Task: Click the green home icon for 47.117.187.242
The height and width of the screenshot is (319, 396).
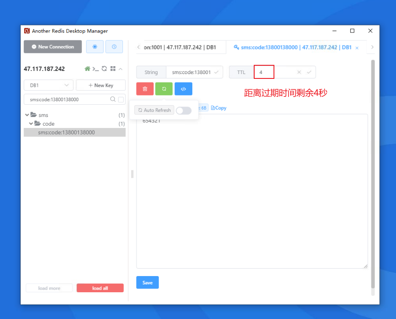Action: pyautogui.click(x=87, y=68)
